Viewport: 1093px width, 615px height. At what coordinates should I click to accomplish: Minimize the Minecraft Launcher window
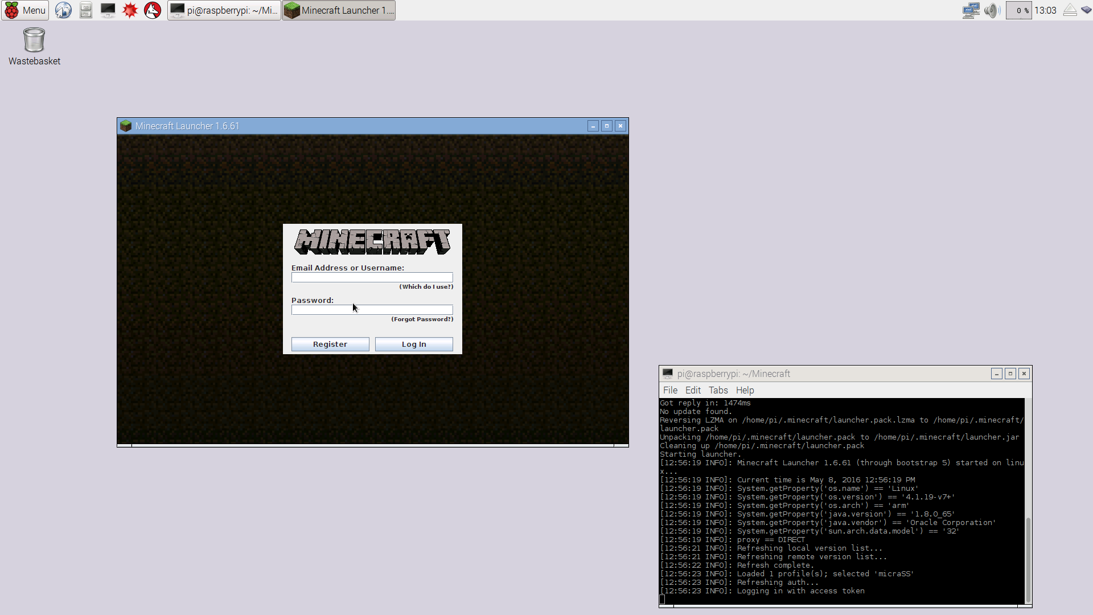(593, 126)
